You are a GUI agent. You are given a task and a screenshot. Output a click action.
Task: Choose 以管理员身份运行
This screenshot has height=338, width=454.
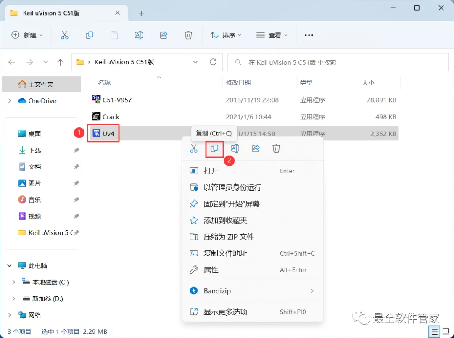(253, 187)
